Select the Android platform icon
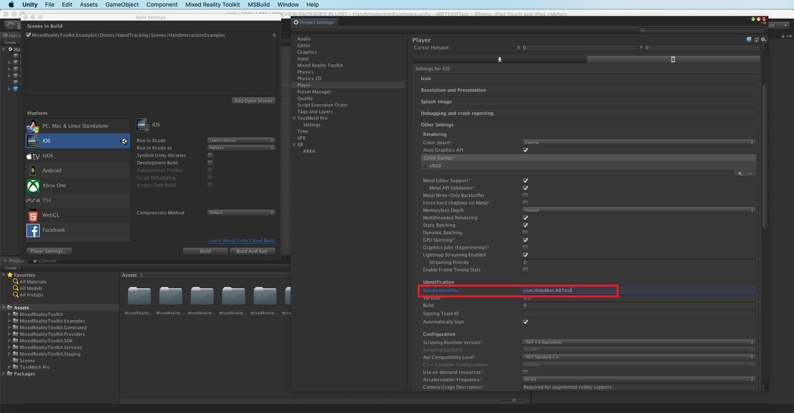The width and height of the screenshot is (794, 413). [33, 170]
